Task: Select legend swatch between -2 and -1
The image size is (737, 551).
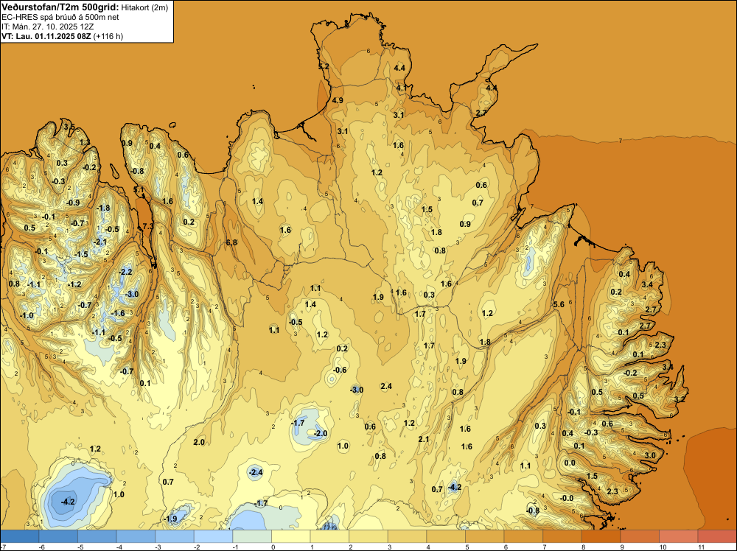Action: (x=214, y=536)
